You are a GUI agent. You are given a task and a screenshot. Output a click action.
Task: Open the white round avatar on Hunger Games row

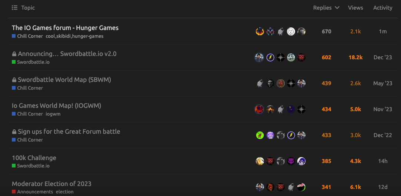point(291,31)
